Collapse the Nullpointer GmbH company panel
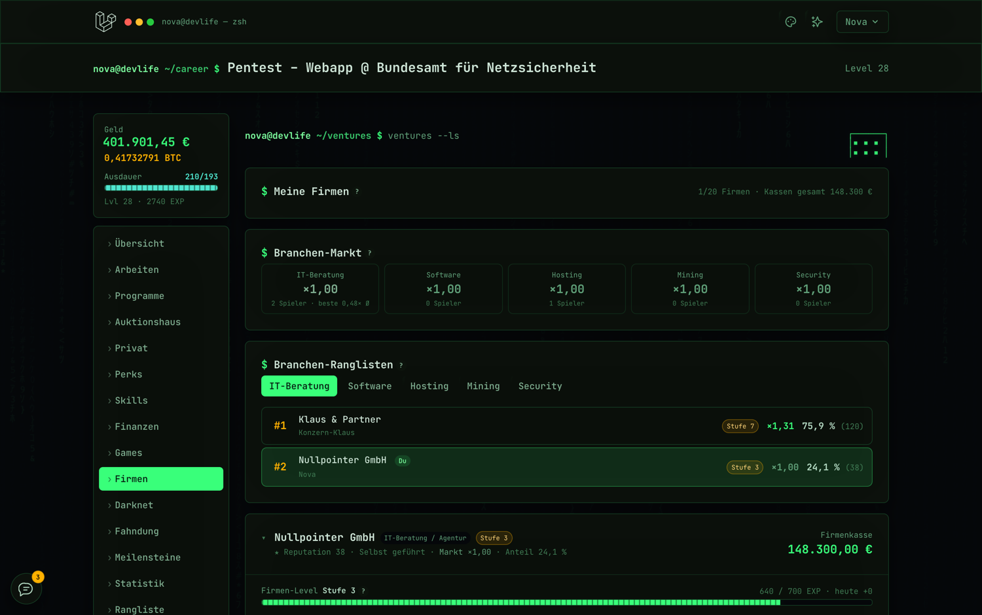 [264, 538]
